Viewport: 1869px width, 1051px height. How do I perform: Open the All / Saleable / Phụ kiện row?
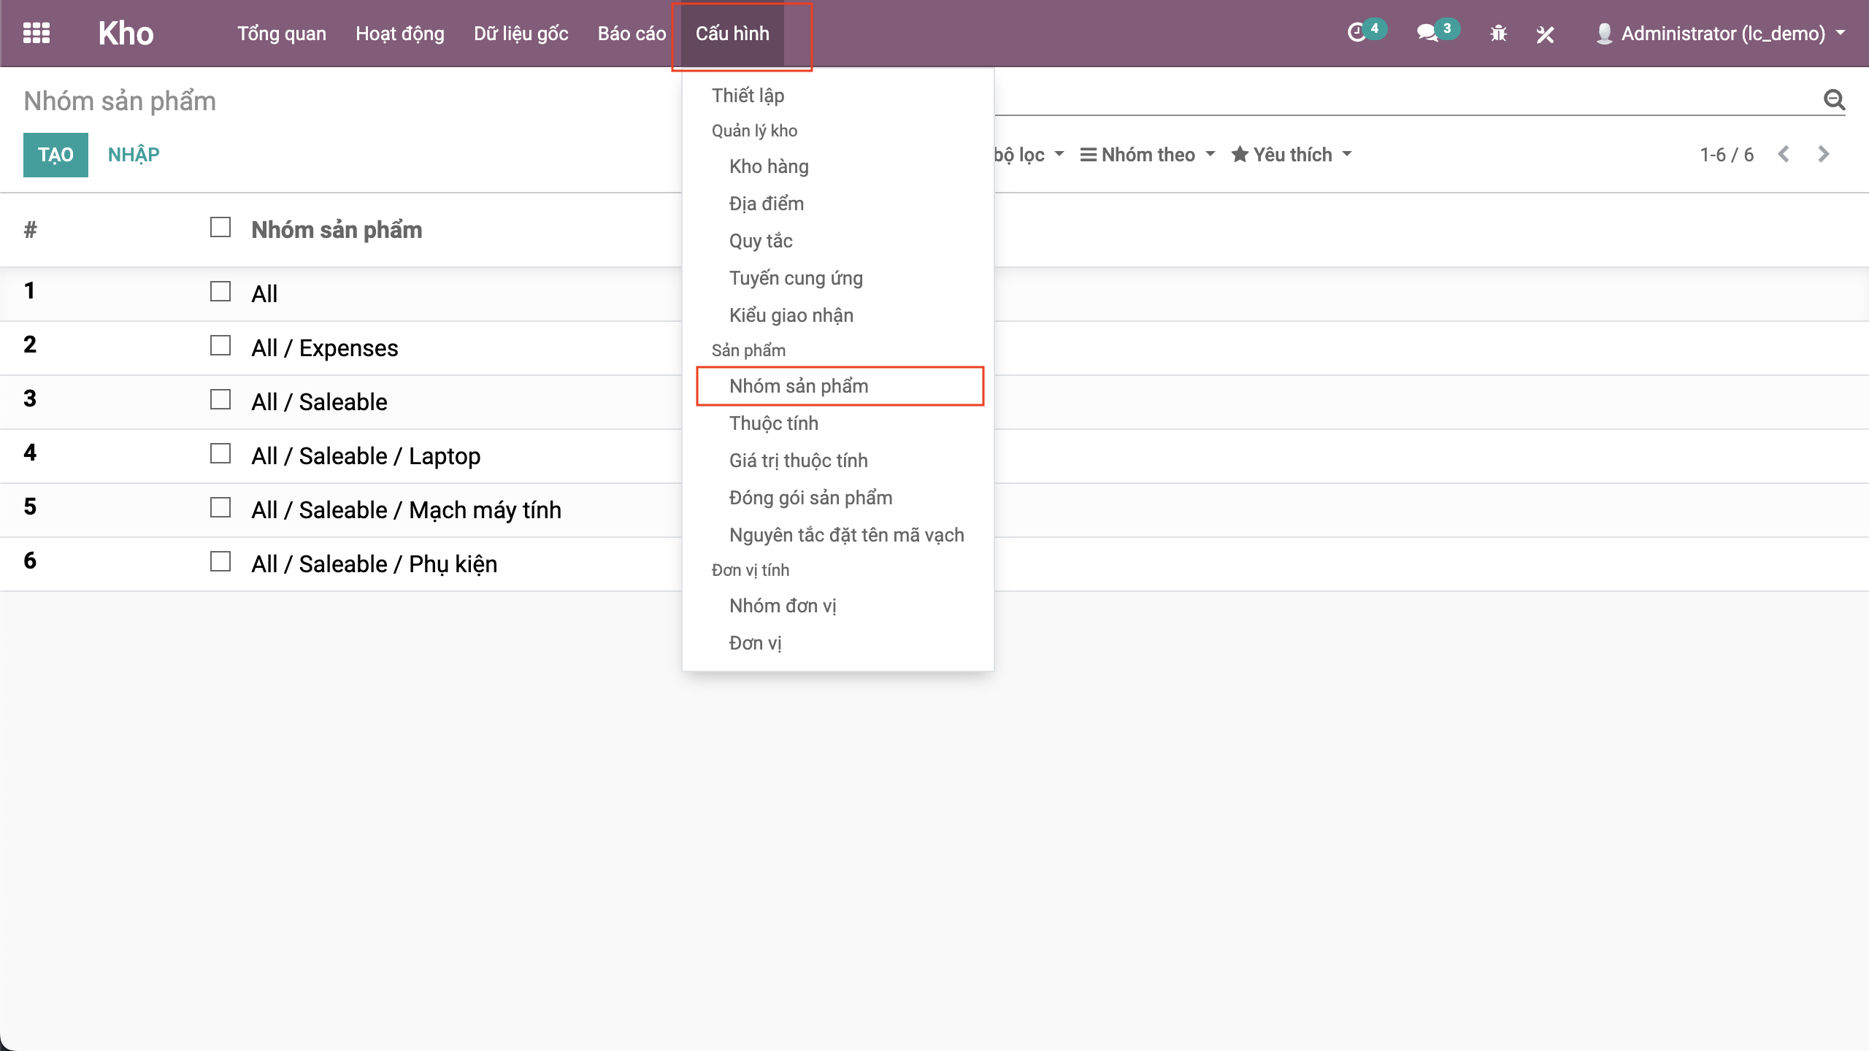pyautogui.click(x=374, y=564)
